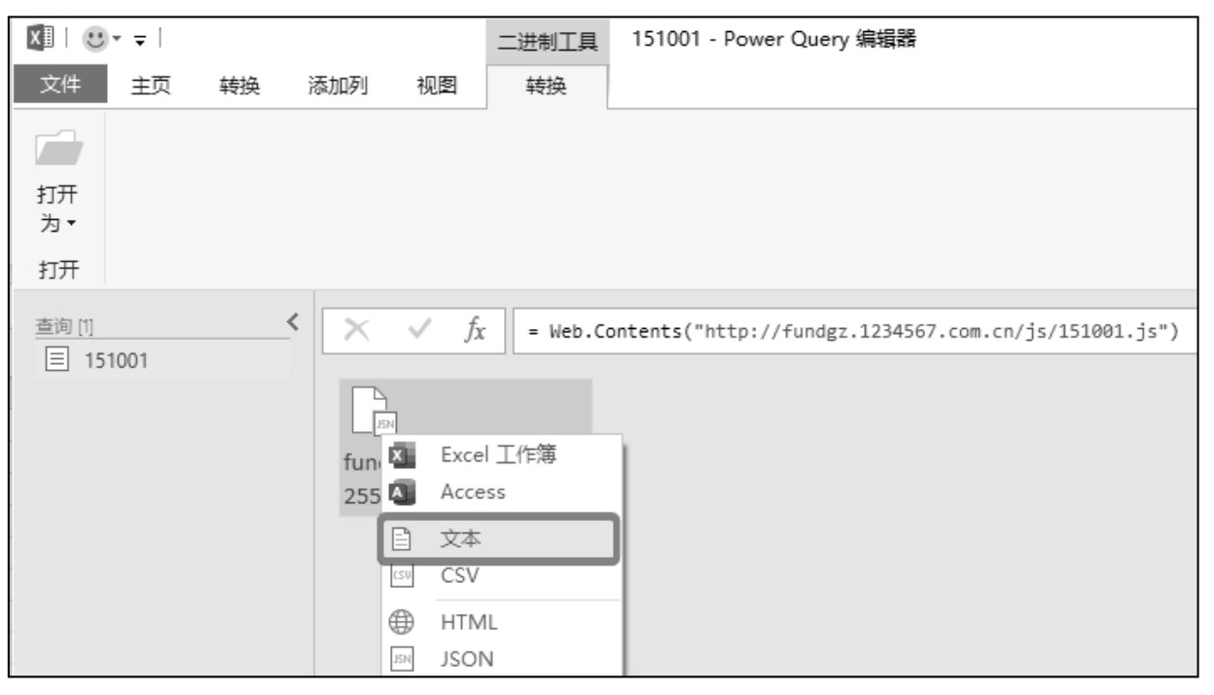Click the CSV file icon in menu
The height and width of the screenshot is (695, 1214).
click(402, 576)
